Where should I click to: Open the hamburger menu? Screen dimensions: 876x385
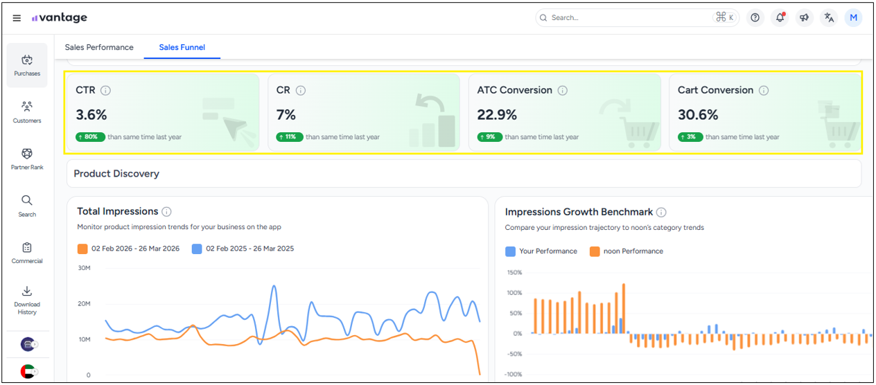point(17,18)
